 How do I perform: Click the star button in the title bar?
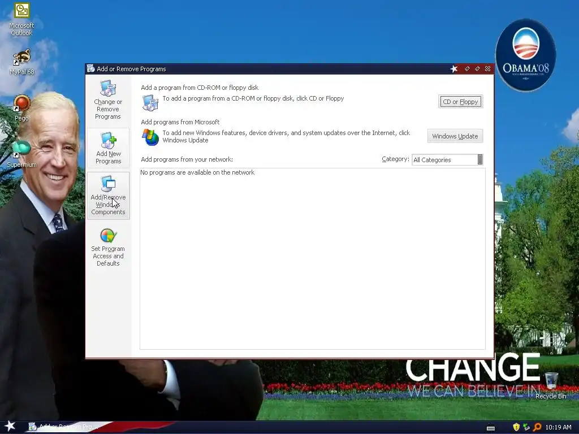pos(454,69)
